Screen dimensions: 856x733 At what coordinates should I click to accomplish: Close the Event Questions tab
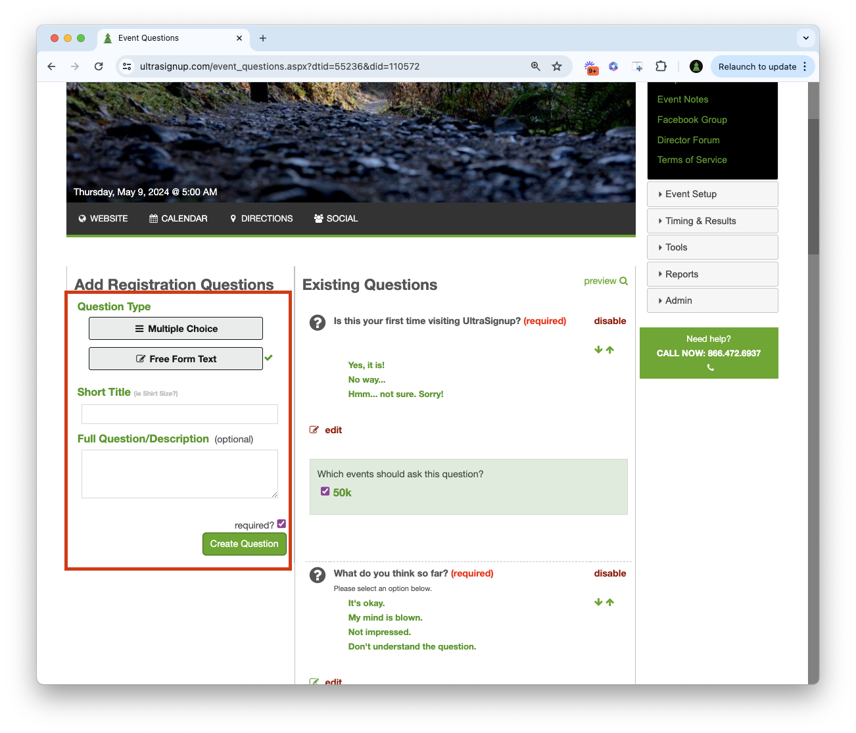point(239,38)
